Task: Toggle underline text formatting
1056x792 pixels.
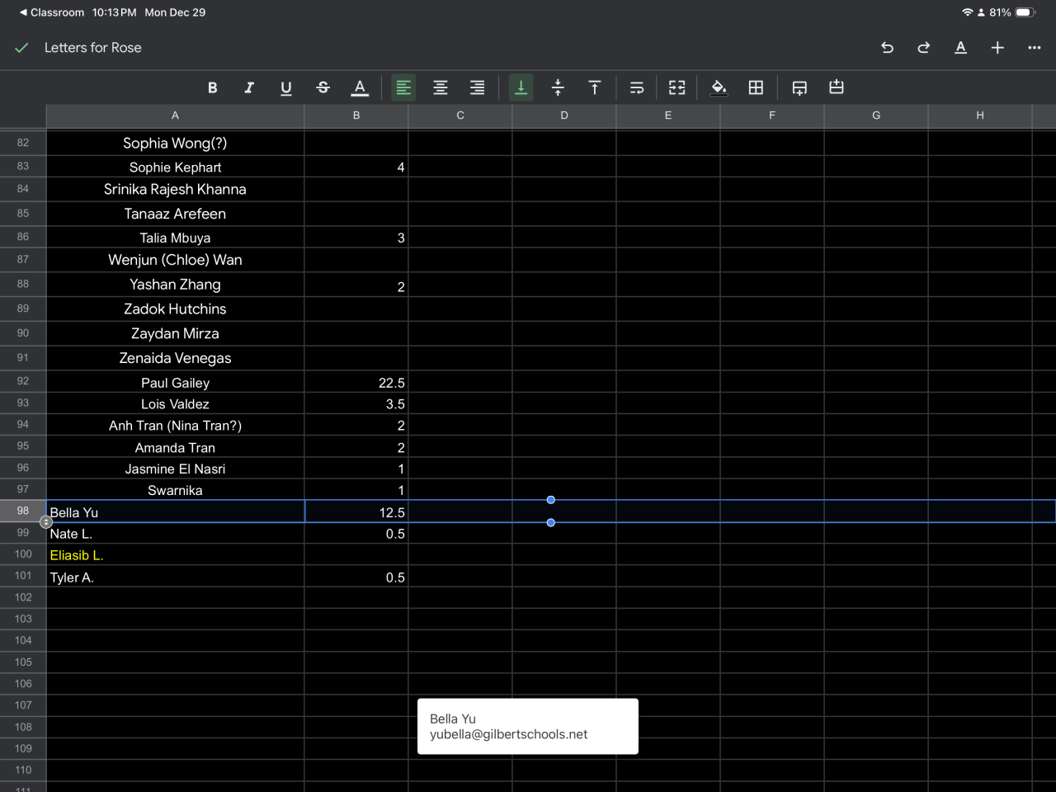Action: click(285, 87)
